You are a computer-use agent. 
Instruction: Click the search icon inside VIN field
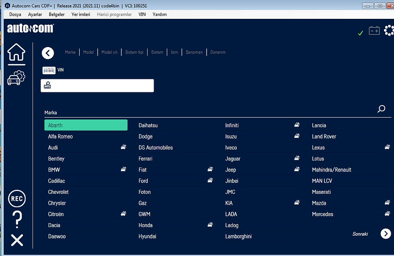pos(47,85)
